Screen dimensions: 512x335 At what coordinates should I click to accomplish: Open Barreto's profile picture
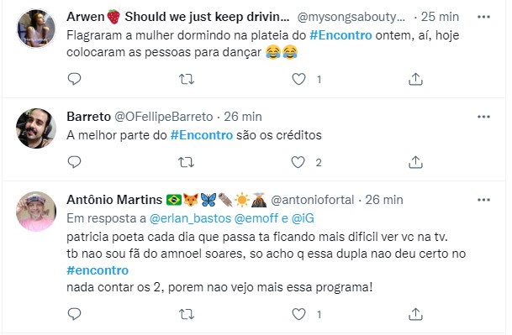[36, 128]
